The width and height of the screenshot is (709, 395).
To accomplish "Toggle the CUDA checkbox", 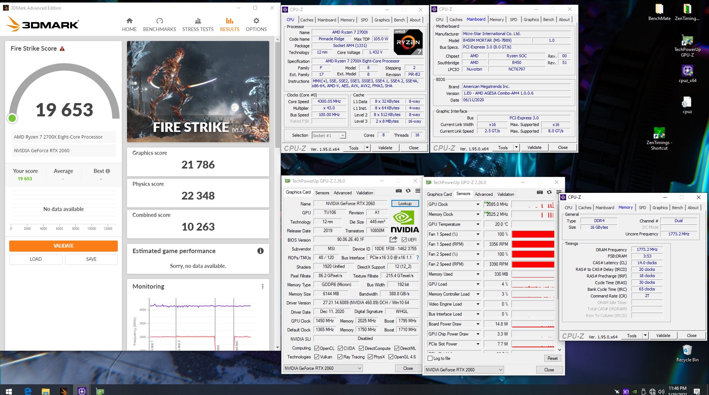I will coord(340,348).
